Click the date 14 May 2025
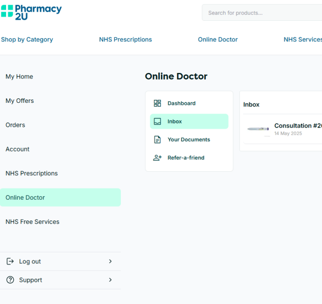Image resolution: width=322 pixels, height=304 pixels. pos(288,133)
